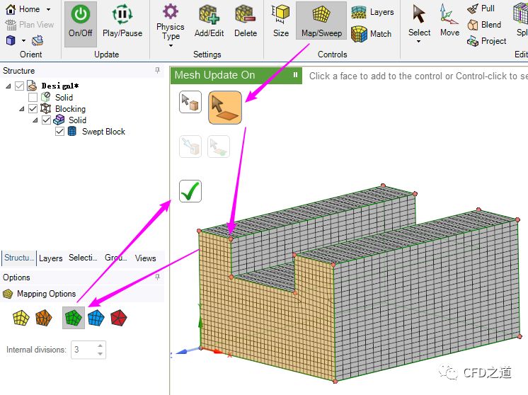The height and width of the screenshot is (395, 528).
Task: Select orange mapping option icon
Action: click(44, 318)
